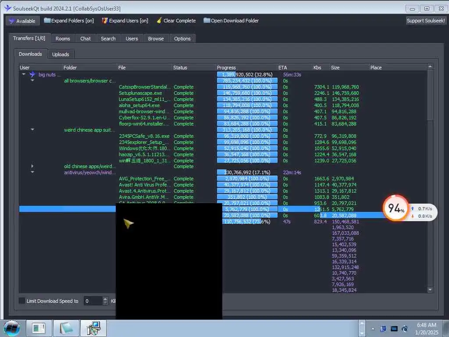Open first pinned taskbar app icon
This screenshot has width=449, height=337.
click(x=39, y=328)
